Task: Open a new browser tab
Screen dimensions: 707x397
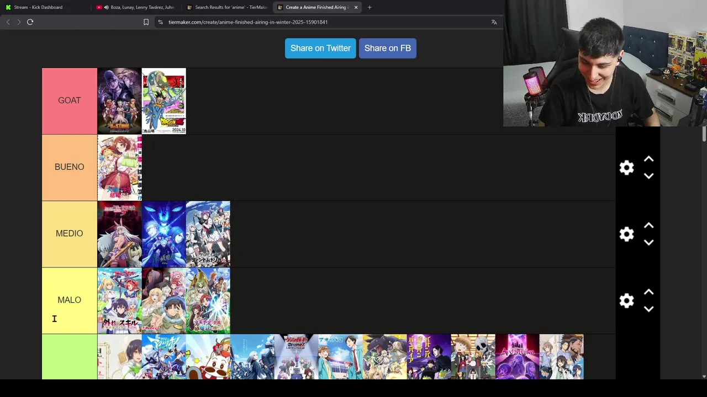Action: coord(370,7)
